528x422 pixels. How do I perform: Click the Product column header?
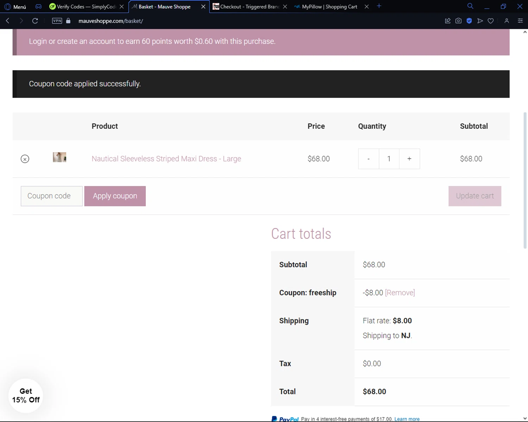click(x=105, y=126)
